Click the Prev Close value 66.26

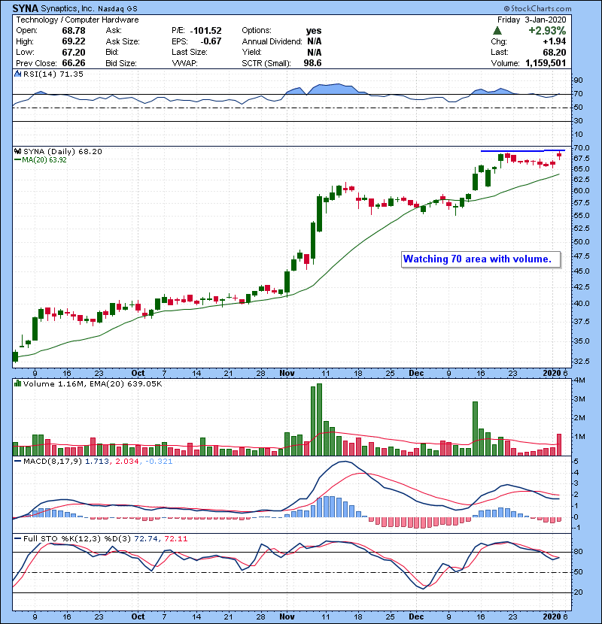point(74,63)
